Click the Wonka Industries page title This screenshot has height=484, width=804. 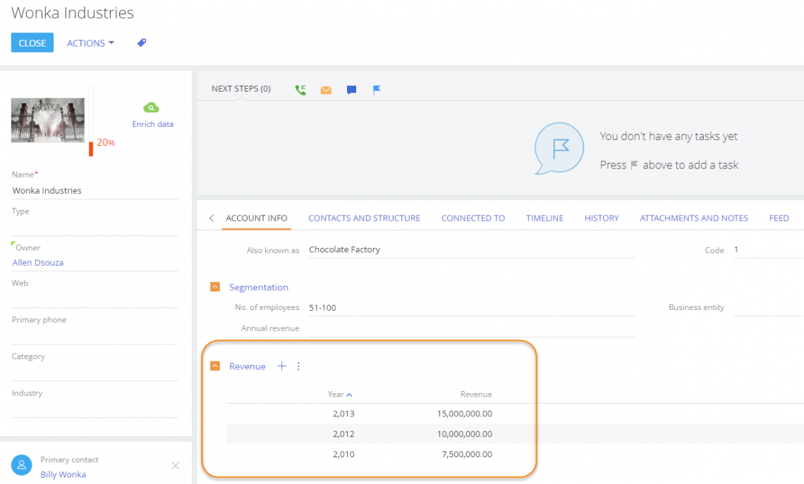tap(73, 13)
